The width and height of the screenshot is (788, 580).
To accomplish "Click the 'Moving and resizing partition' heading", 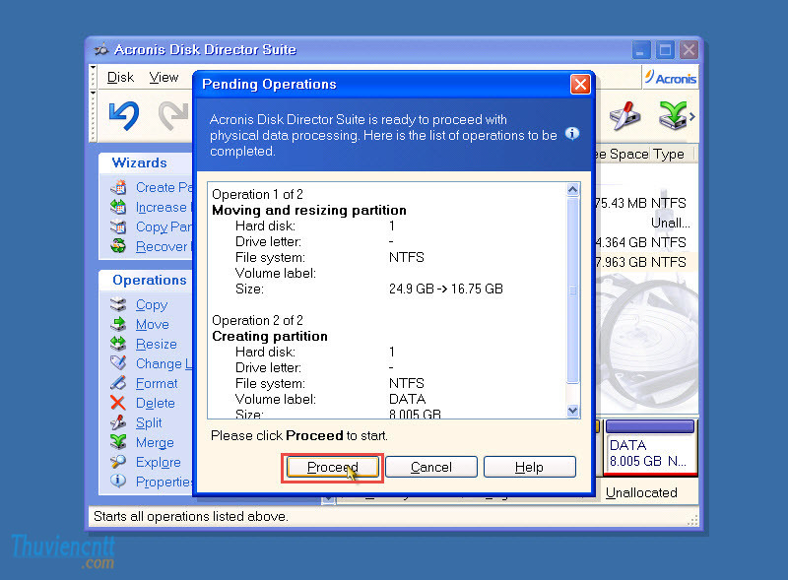I will 309,210.
